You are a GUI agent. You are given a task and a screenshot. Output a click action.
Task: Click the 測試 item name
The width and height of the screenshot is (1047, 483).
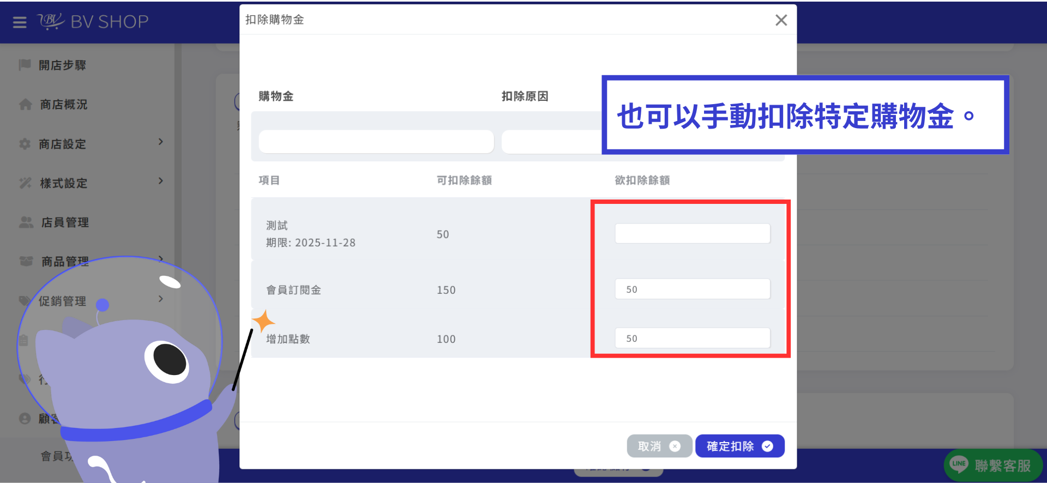click(x=277, y=226)
